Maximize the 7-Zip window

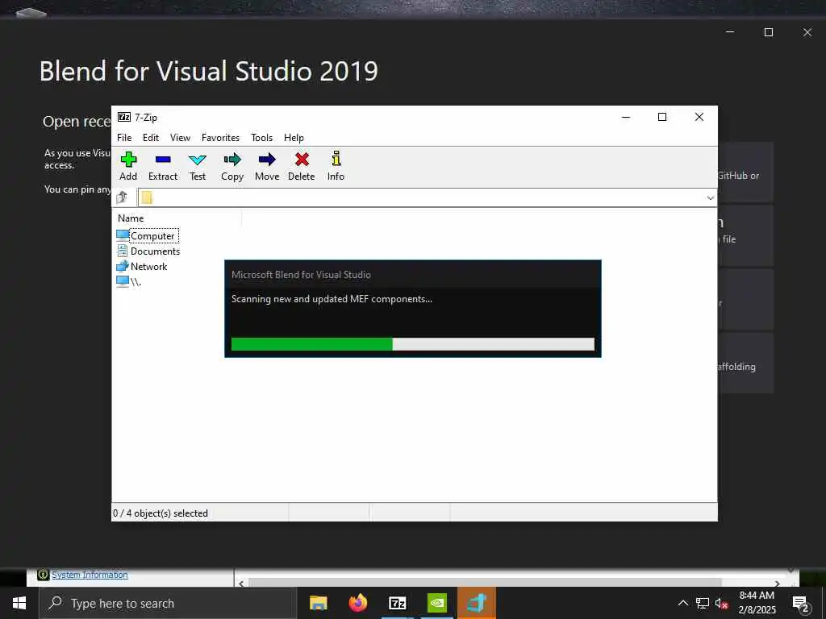point(662,117)
